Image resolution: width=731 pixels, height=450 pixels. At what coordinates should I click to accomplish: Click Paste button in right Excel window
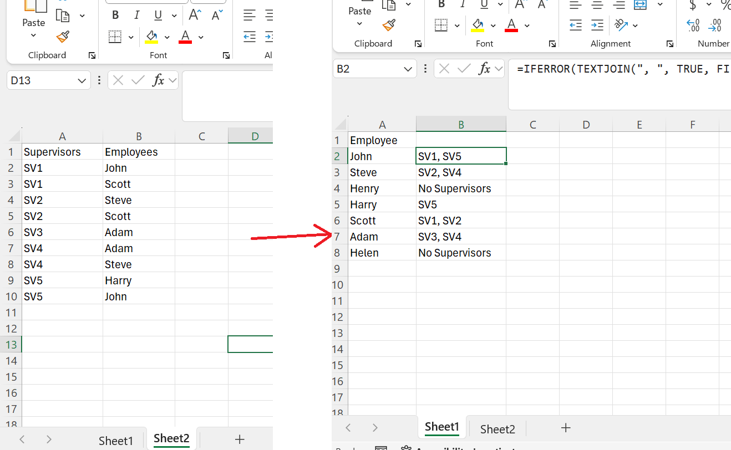359,8
